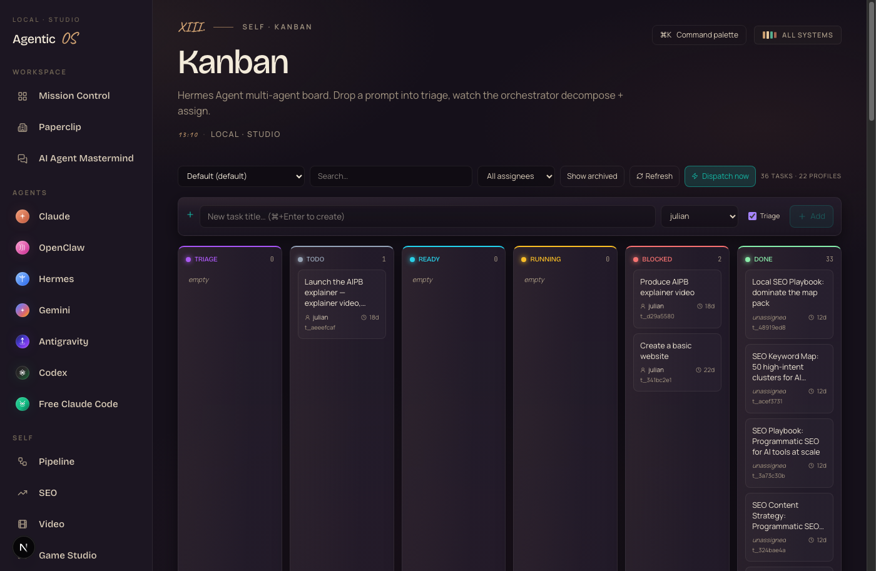
Task: Select the OpenClaw agent avatar
Action: (23, 248)
